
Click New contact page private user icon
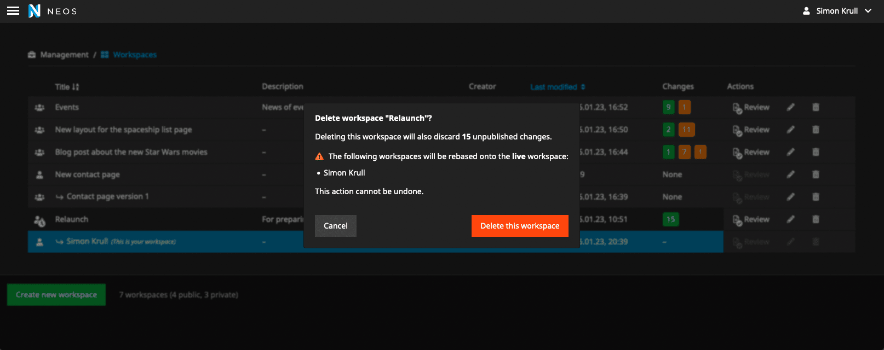(39, 175)
